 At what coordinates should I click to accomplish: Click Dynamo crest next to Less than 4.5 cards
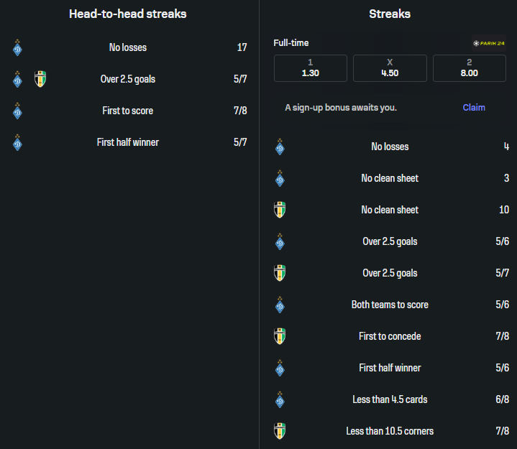tap(280, 399)
